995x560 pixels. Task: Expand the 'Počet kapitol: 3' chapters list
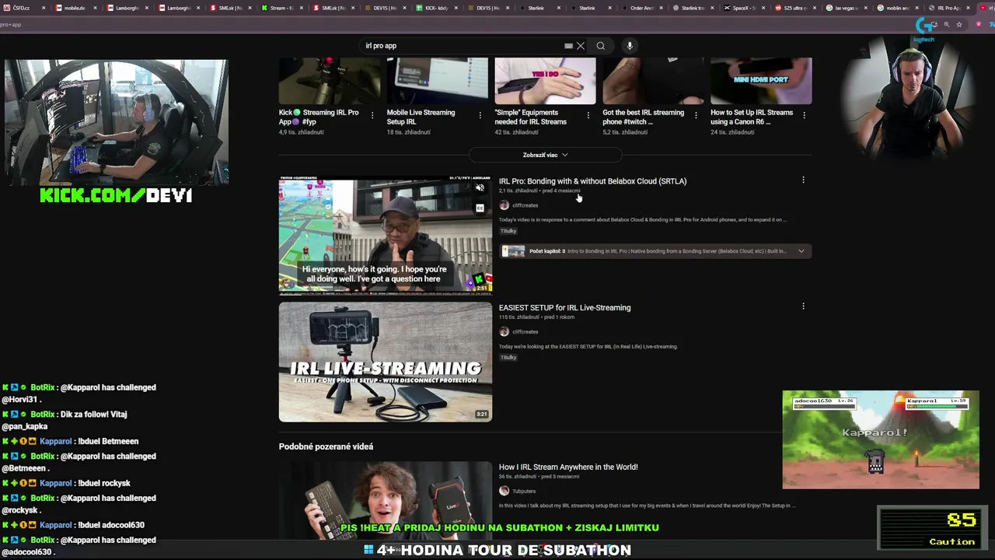801,251
